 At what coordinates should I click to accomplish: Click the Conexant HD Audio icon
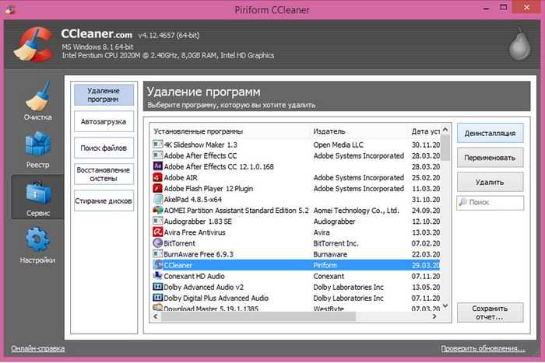click(158, 275)
